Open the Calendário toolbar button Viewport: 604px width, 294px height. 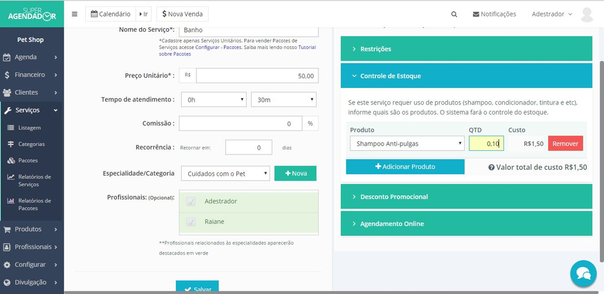click(x=111, y=14)
